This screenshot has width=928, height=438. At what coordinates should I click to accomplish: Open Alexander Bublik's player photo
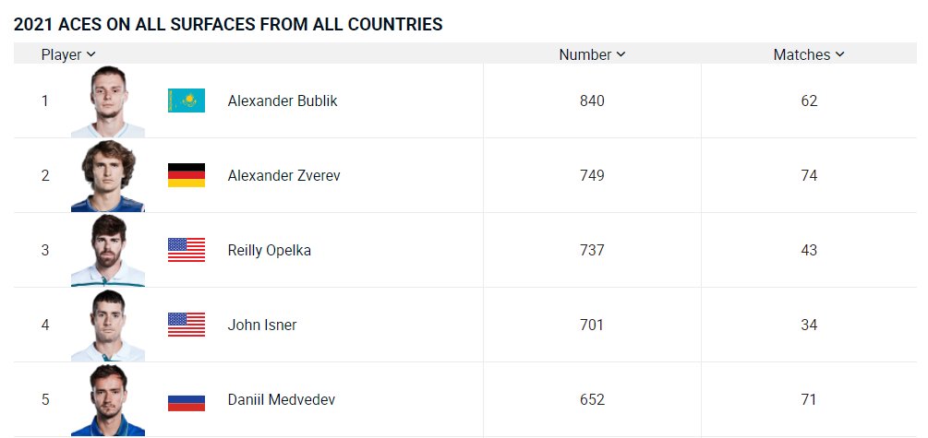[108, 101]
